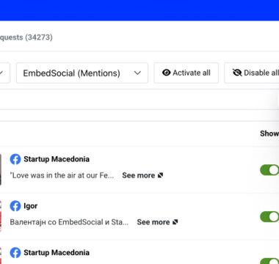This screenshot has width=279, height=264.
Task: Open external link icon after 'Love was in the air'
Action: 160,175
